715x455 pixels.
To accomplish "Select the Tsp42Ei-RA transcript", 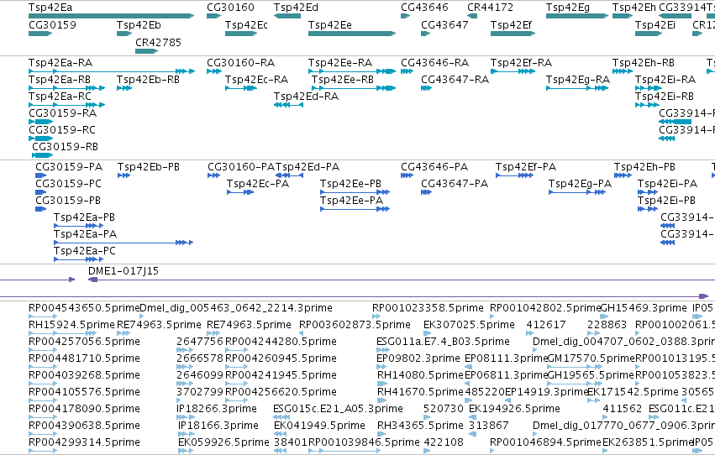I will pyautogui.click(x=649, y=88).
